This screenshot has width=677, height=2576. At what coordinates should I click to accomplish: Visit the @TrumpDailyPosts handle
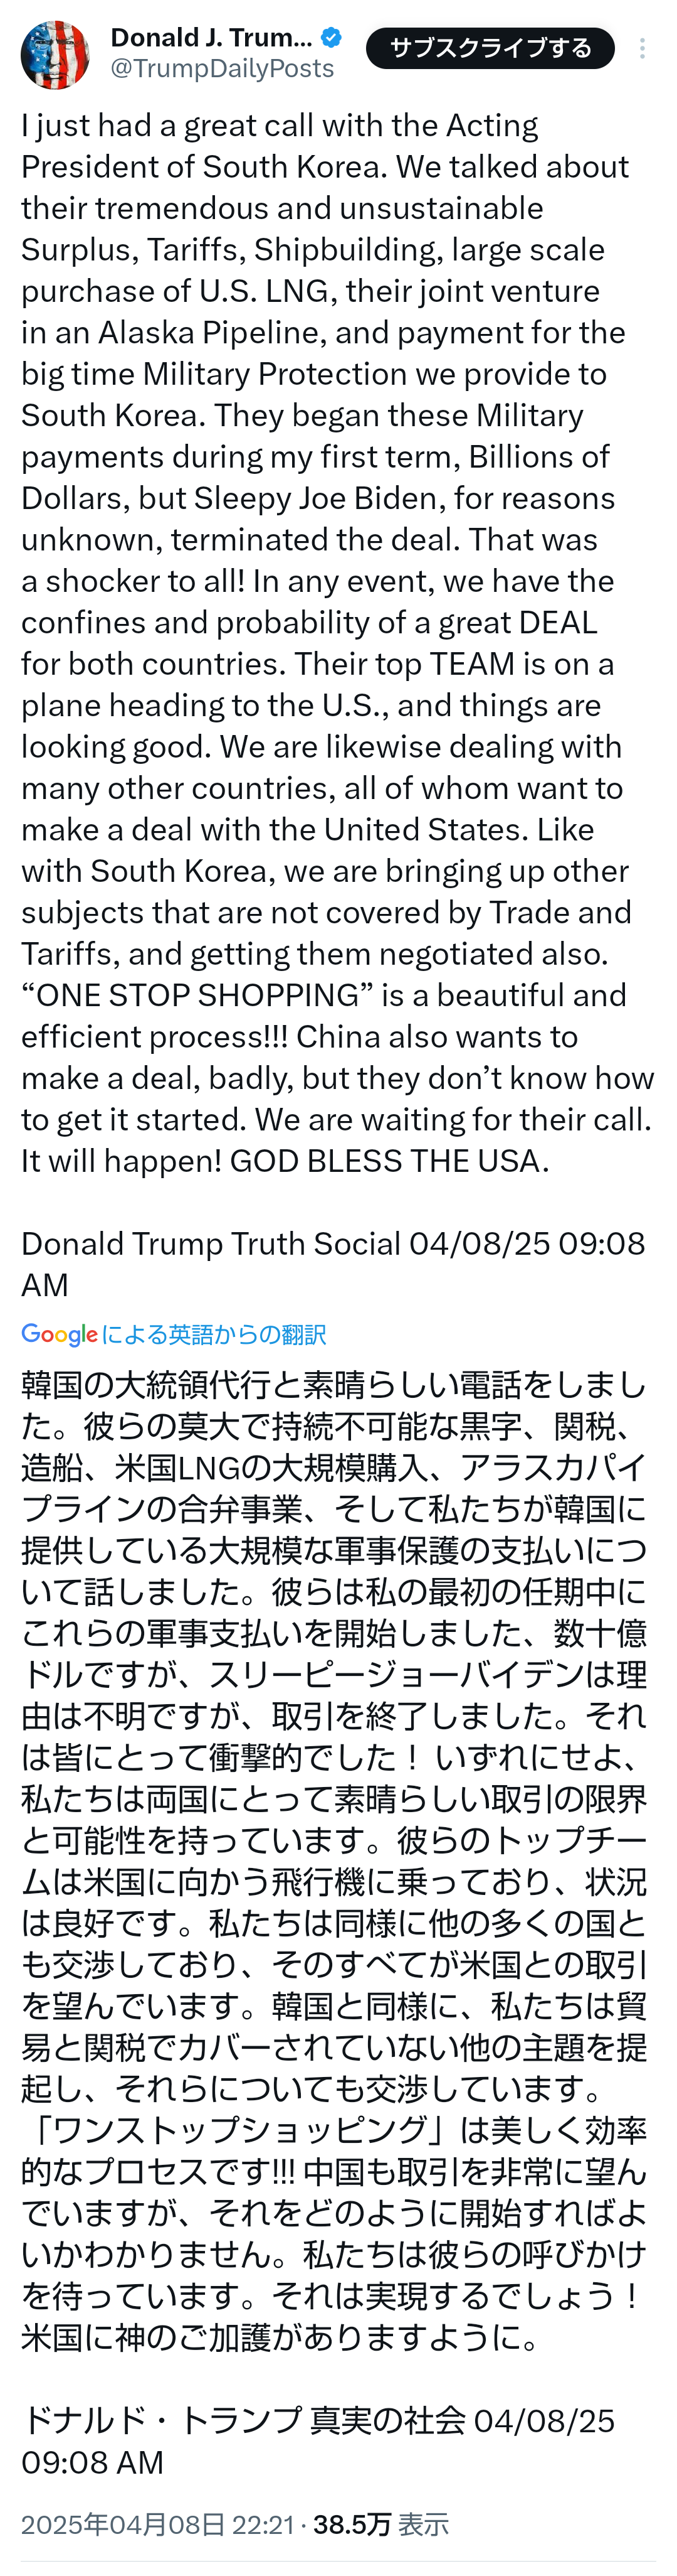(222, 69)
